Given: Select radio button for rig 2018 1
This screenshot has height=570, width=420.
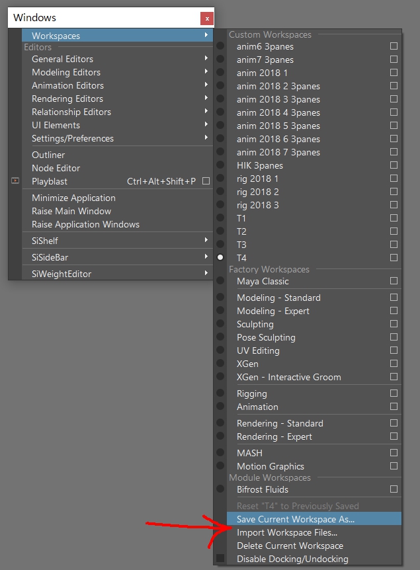Looking at the screenshot, I should (x=220, y=178).
